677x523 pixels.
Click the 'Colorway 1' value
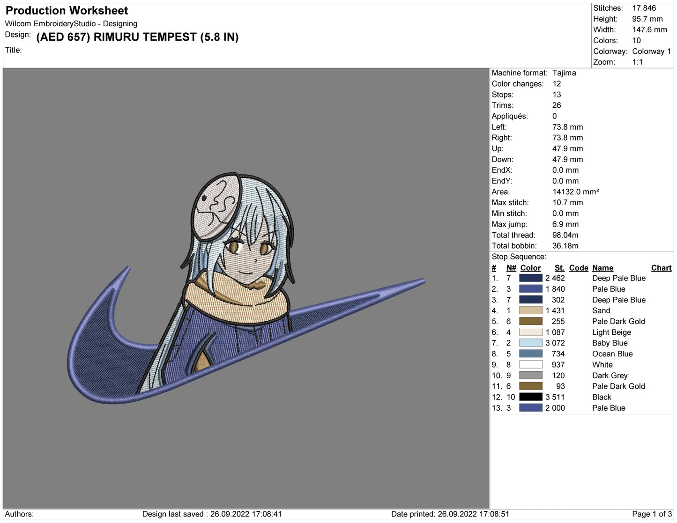(652, 51)
